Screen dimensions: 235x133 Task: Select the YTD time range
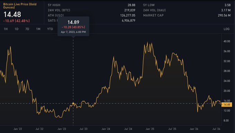pyautogui.click(x=50, y=29)
